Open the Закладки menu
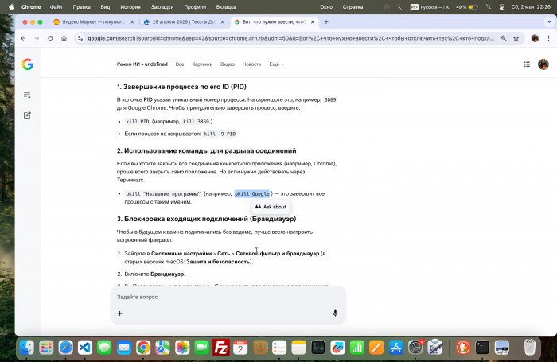This screenshot has height=362, width=557. pos(162,6)
